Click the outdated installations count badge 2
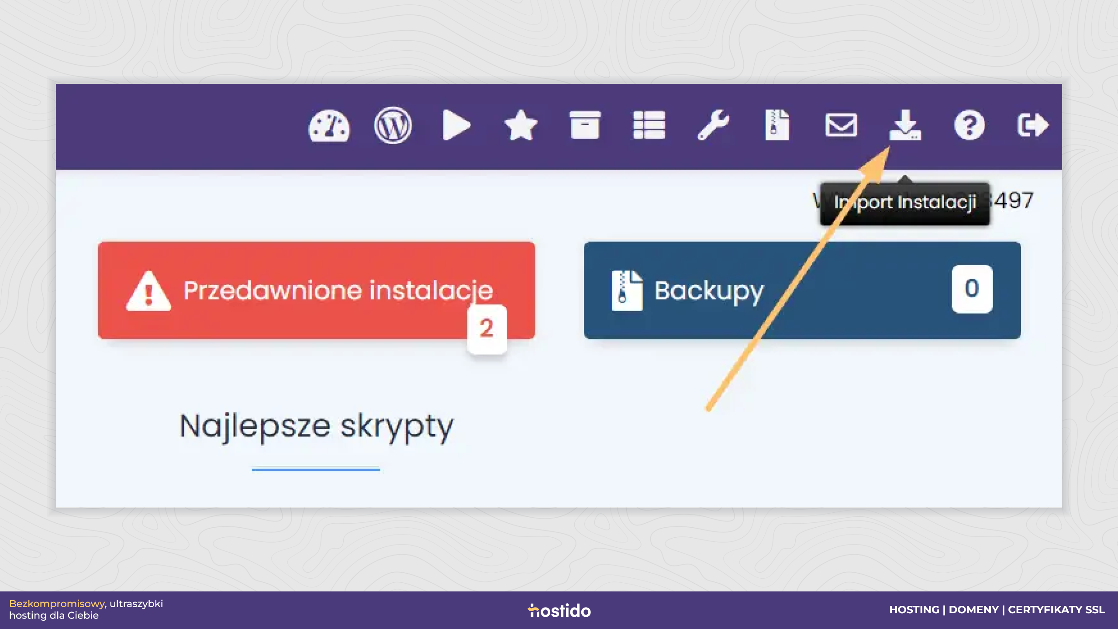This screenshot has width=1118, height=629. pyautogui.click(x=487, y=328)
